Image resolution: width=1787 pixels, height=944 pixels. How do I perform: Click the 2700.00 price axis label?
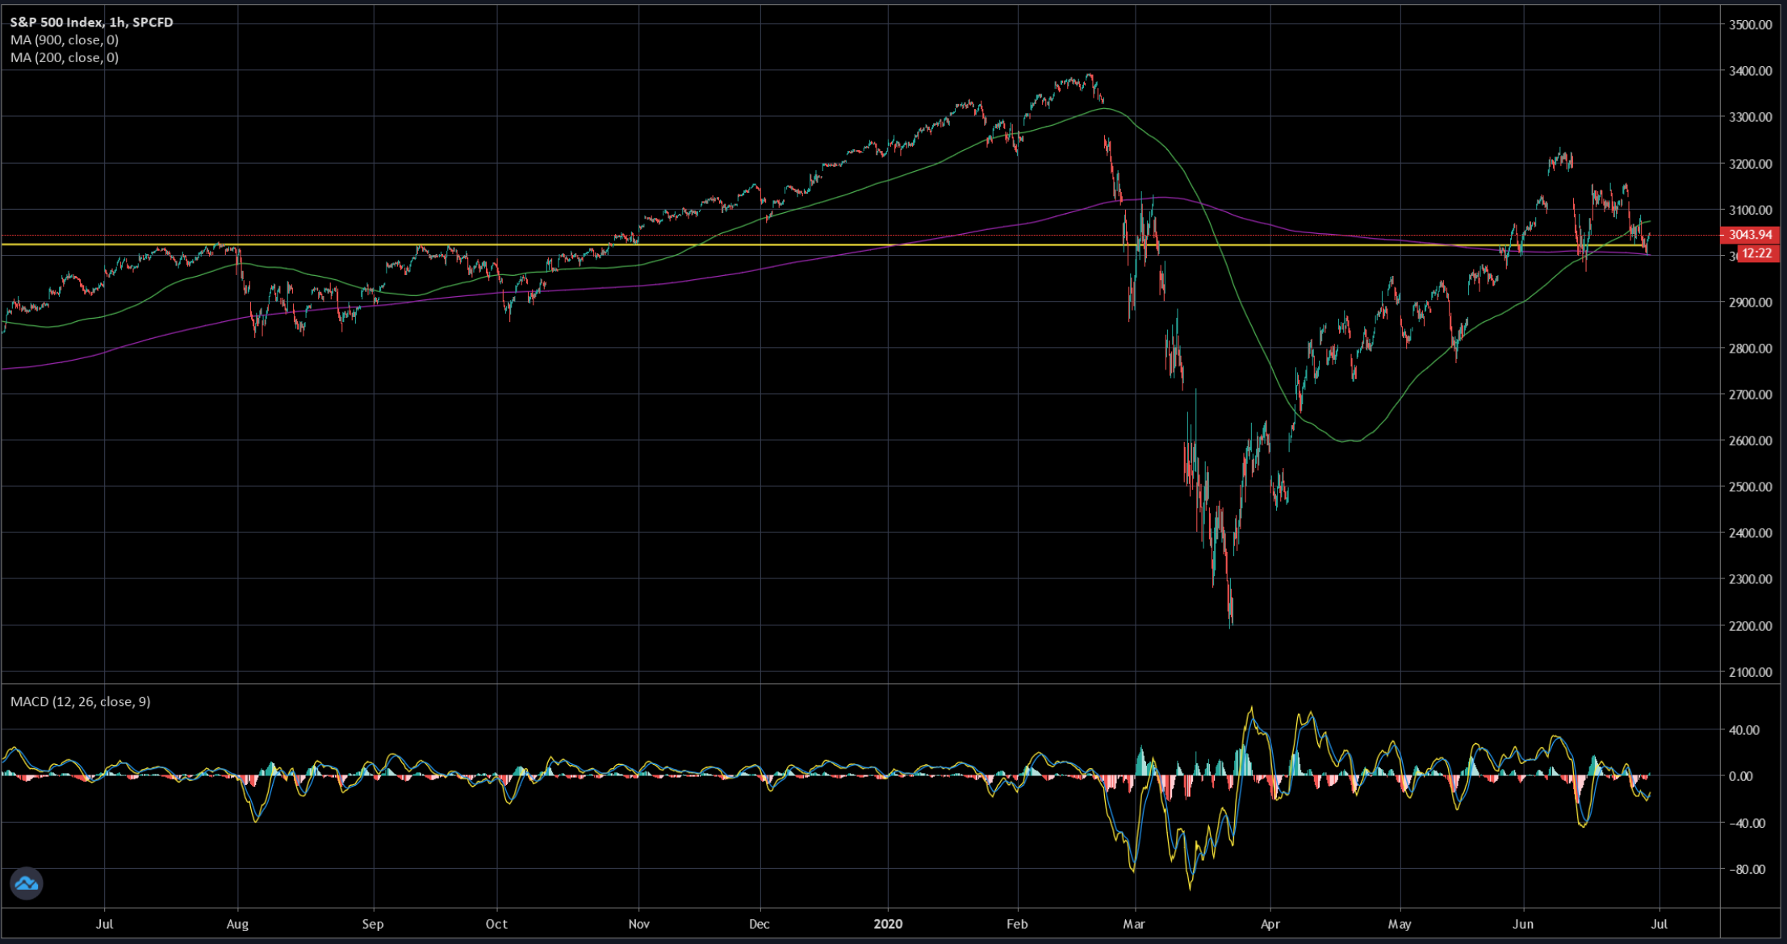tap(1750, 395)
